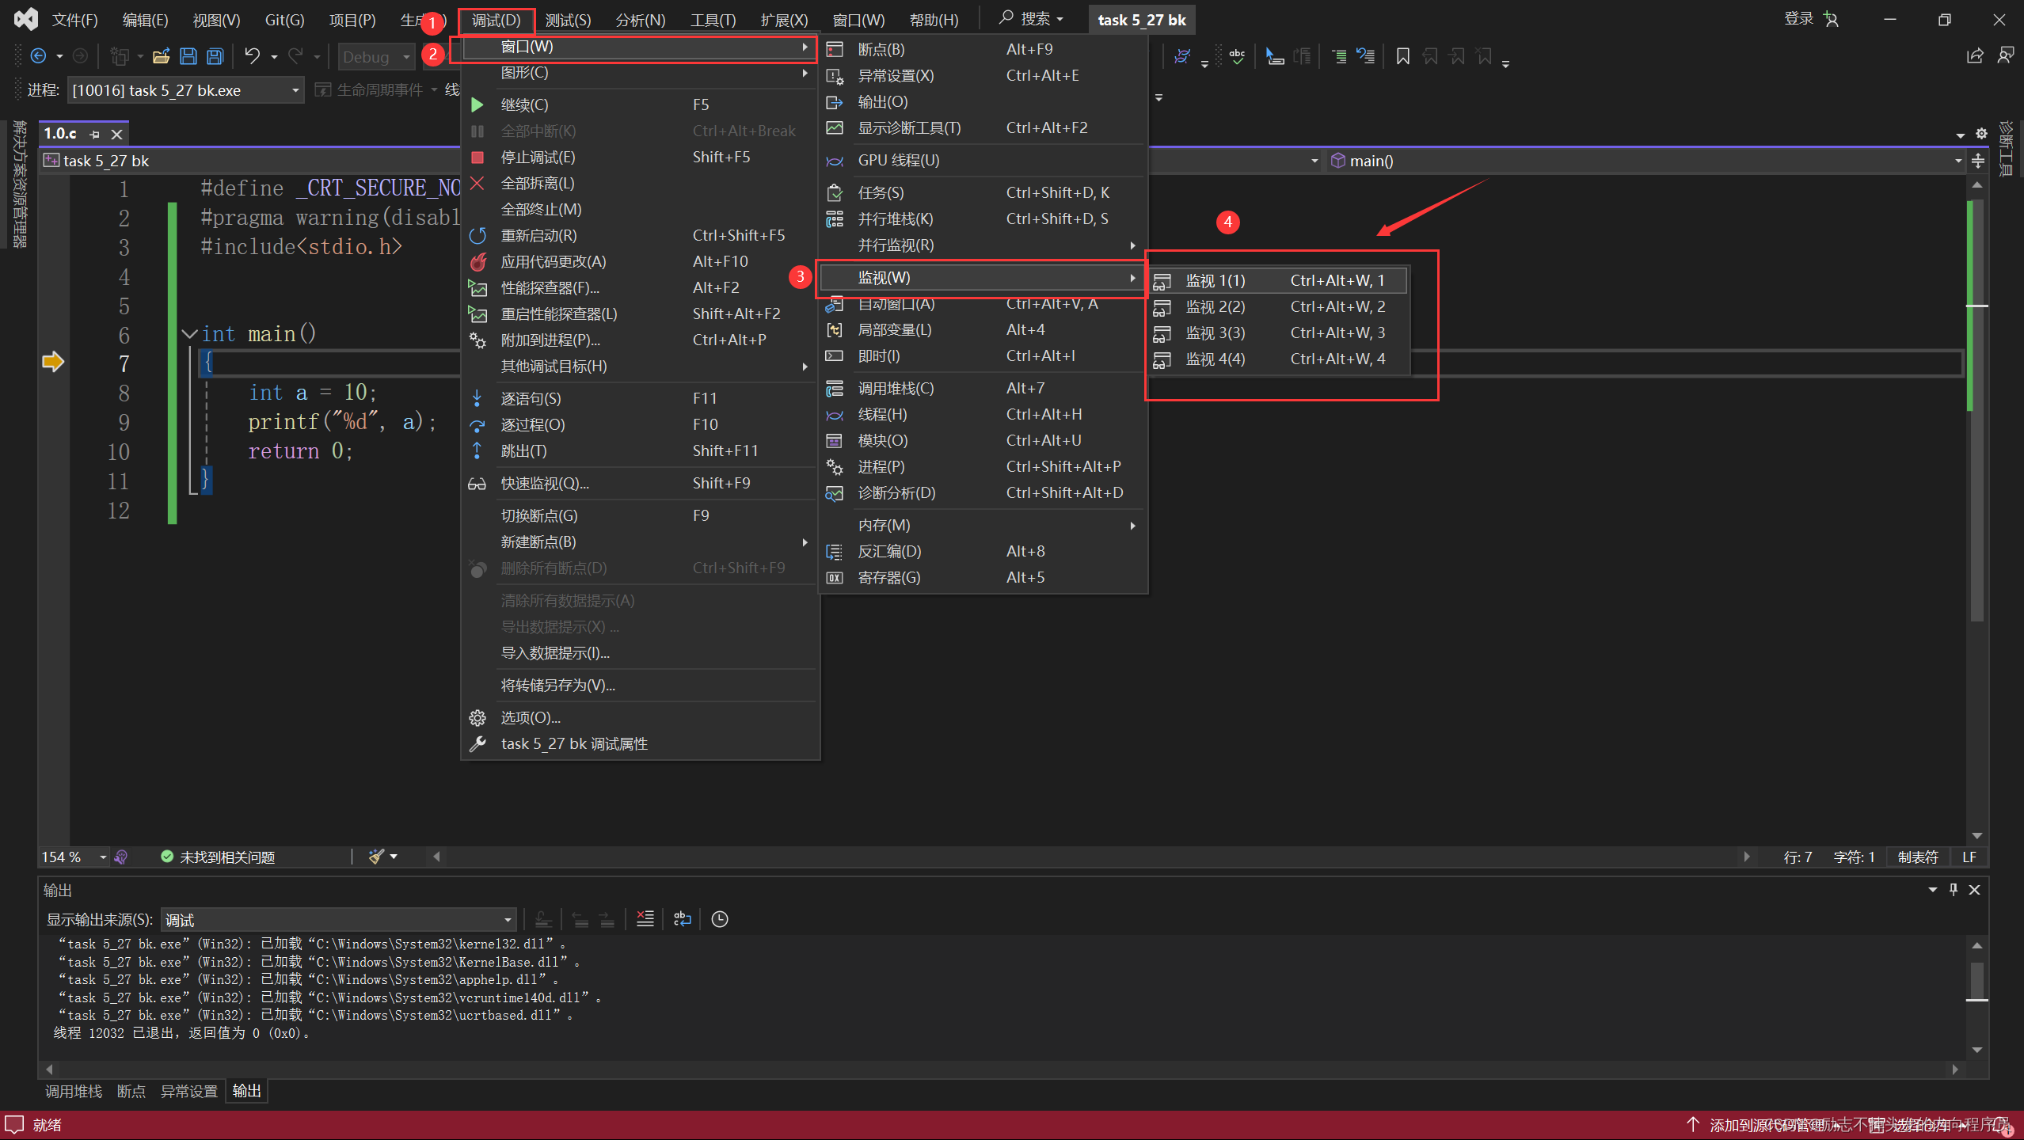Close the 1.0.c document tab
Viewport: 2024px width, 1140px height.
point(116,134)
